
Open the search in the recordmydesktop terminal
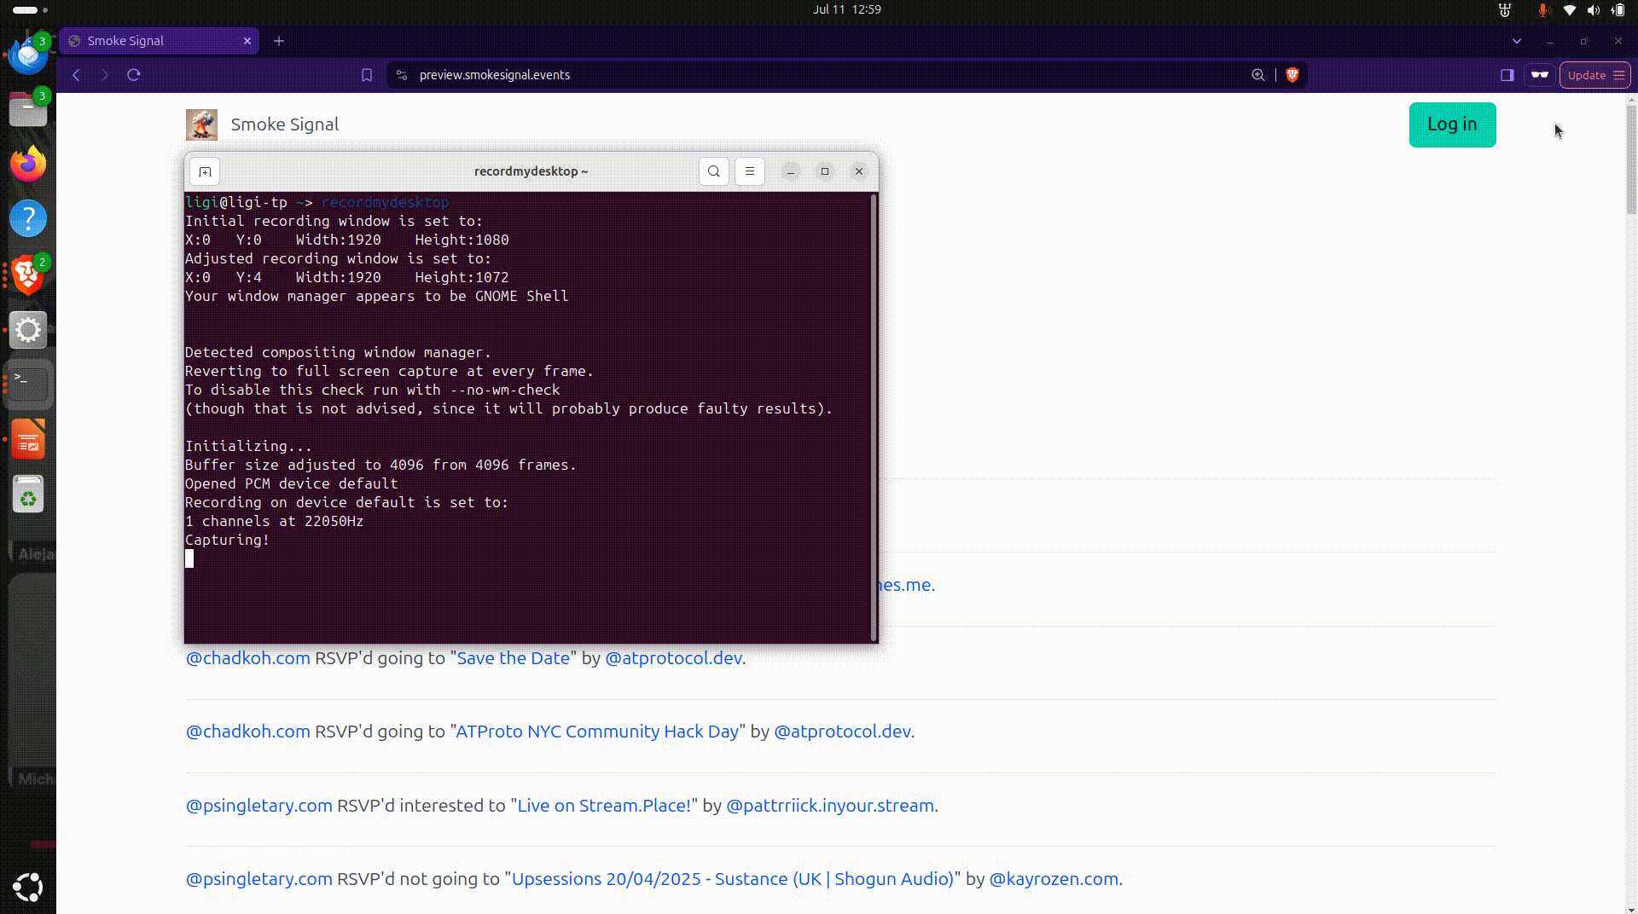(713, 171)
